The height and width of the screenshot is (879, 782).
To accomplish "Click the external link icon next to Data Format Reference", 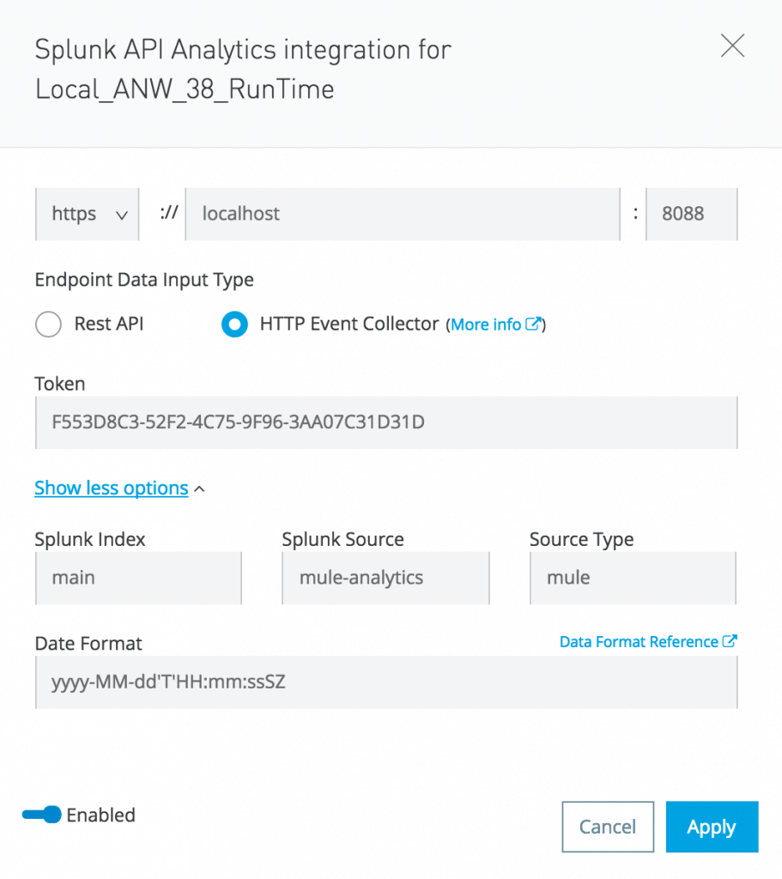I will 731,641.
